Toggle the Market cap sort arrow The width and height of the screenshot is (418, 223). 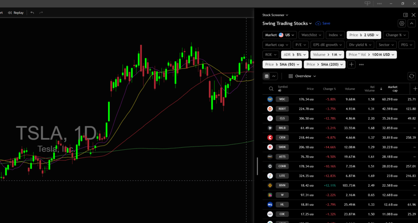[381, 89]
